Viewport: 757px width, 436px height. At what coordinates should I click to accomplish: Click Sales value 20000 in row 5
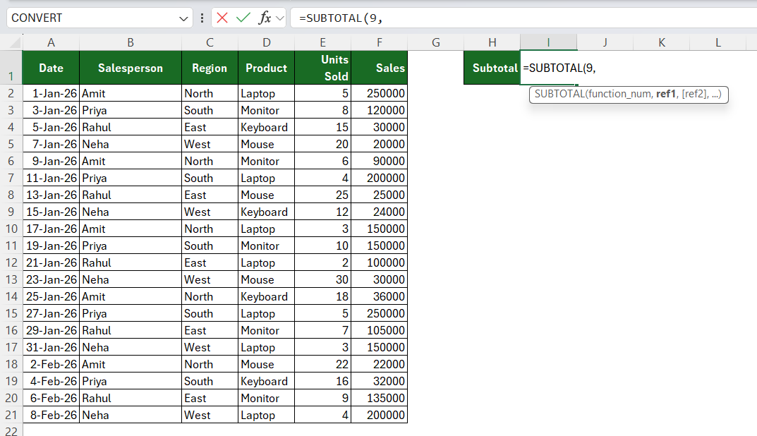[x=380, y=145]
